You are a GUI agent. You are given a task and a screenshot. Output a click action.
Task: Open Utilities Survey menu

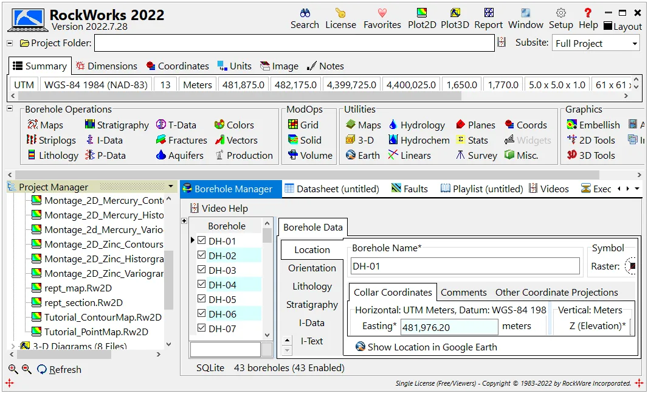pyautogui.click(x=477, y=156)
